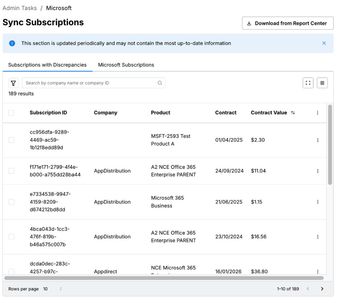Click contract value $36.80
This screenshot has width=339, height=303.
pyautogui.click(x=259, y=271)
